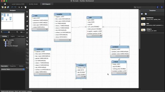Expand Indexes section of customer table
Image resolution: width=165 pixels, height=92 pixels.
[x=49, y=74]
